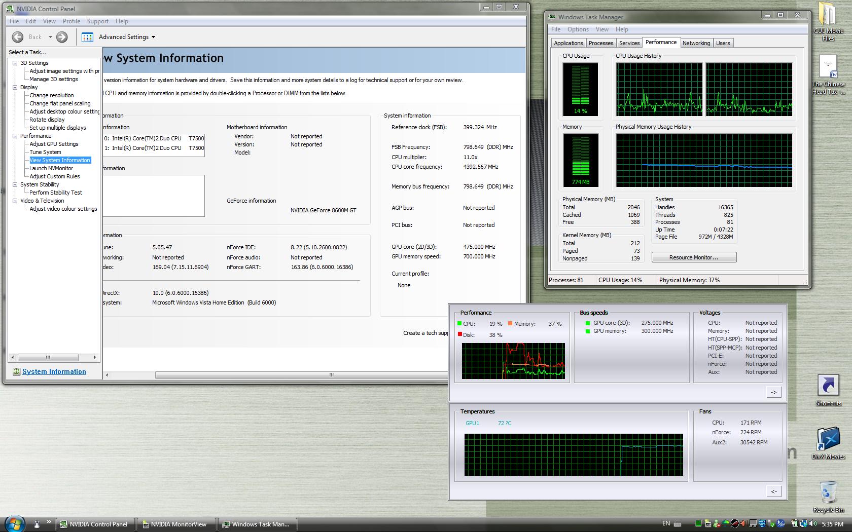Switch to the Processes tab in Task Manager
The height and width of the screenshot is (532, 852).
601,43
